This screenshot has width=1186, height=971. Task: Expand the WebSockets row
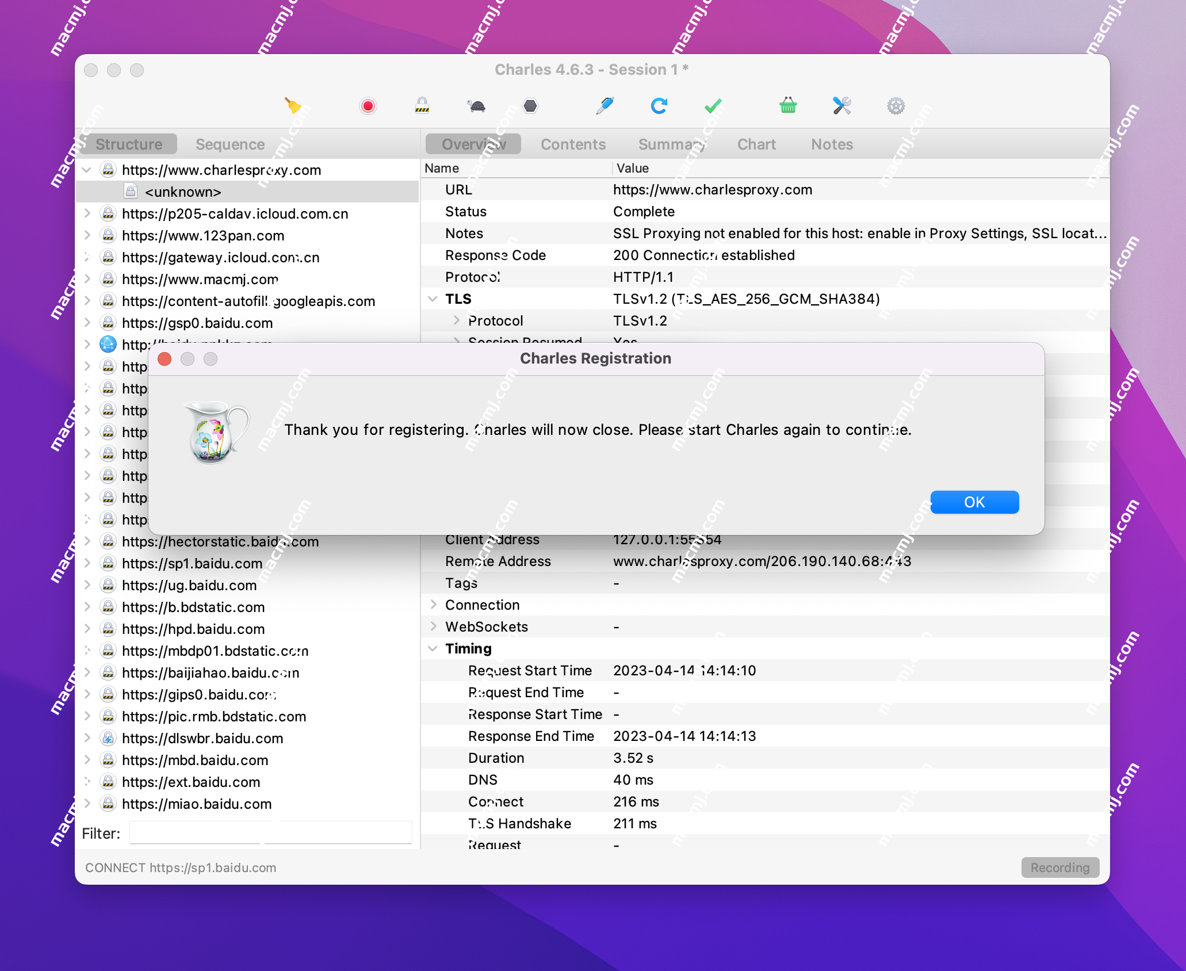433,626
